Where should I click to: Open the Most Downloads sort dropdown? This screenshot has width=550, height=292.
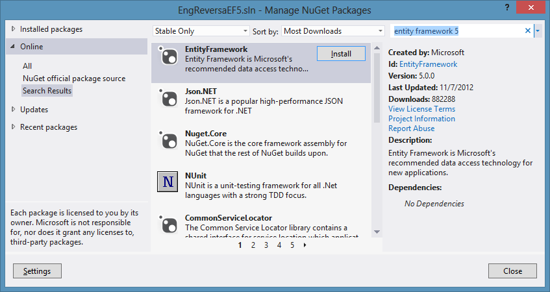pyautogui.click(x=333, y=31)
